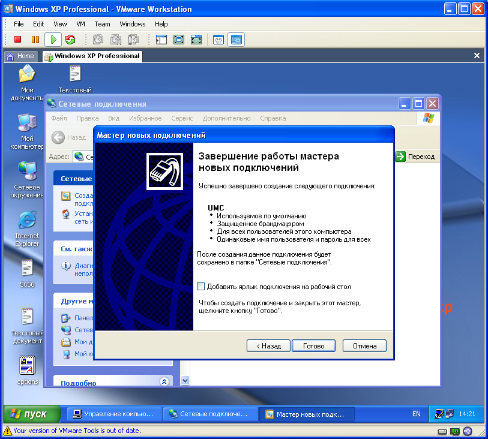Image resolution: width=488 pixels, height=439 pixels.
Task: Click the VMware status bar network adapter icon
Action: tap(455, 431)
